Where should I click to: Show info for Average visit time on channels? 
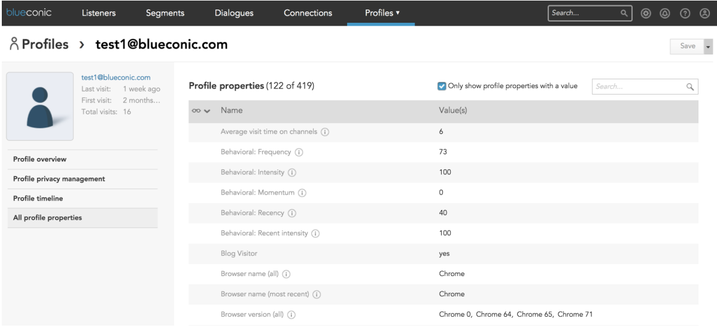325,132
